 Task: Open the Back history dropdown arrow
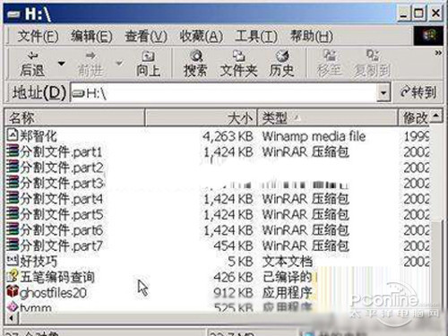point(61,64)
